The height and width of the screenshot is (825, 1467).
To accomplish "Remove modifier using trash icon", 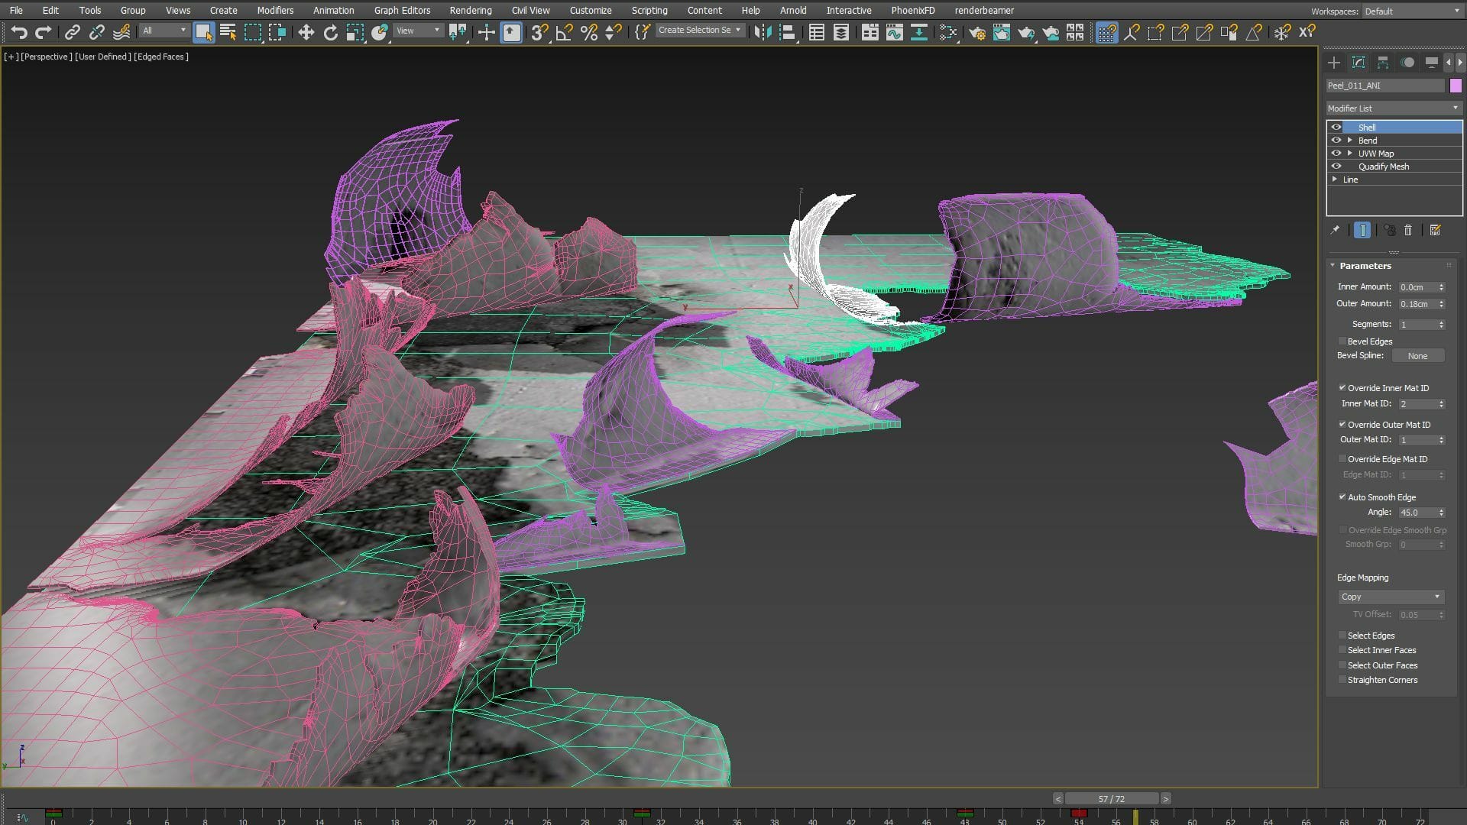I will tap(1408, 230).
